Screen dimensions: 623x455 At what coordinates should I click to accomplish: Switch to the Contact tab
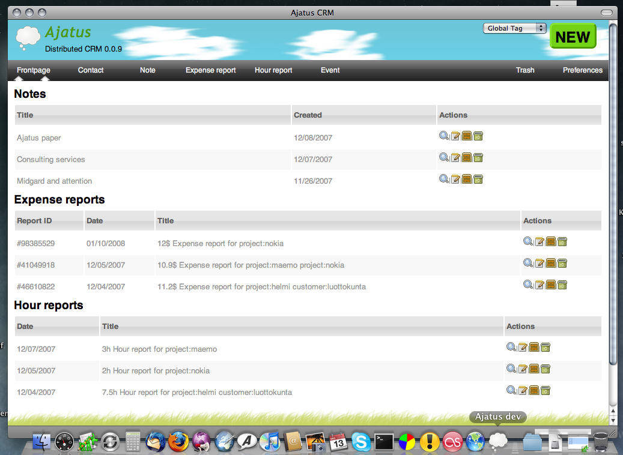(91, 70)
